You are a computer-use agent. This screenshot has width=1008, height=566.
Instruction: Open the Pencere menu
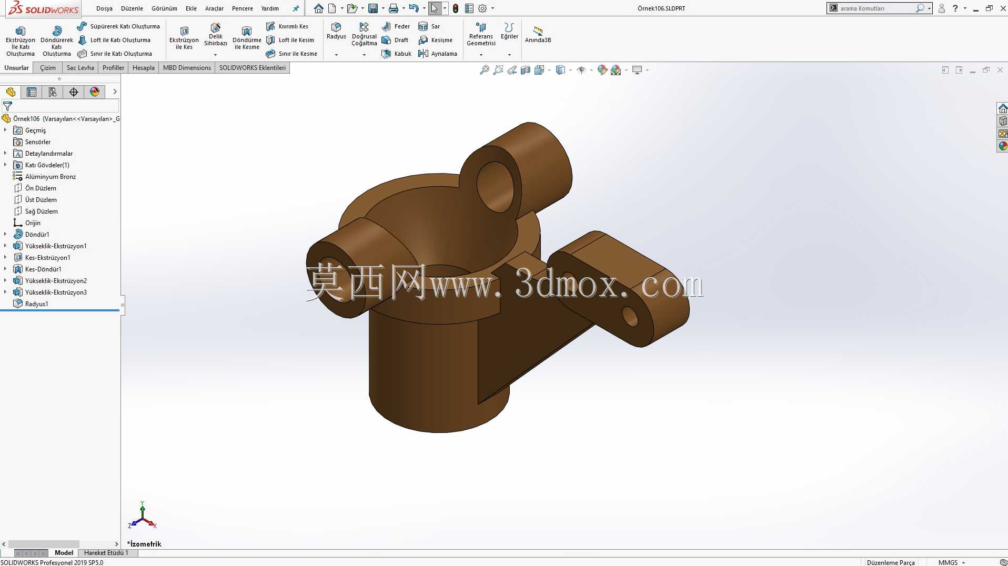click(x=243, y=8)
